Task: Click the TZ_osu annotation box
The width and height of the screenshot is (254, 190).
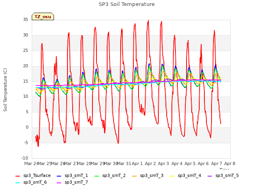Action: pyautogui.click(x=43, y=17)
